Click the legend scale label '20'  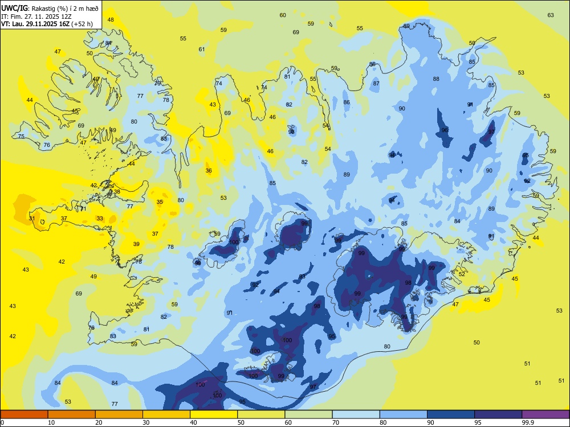(x=99, y=422)
